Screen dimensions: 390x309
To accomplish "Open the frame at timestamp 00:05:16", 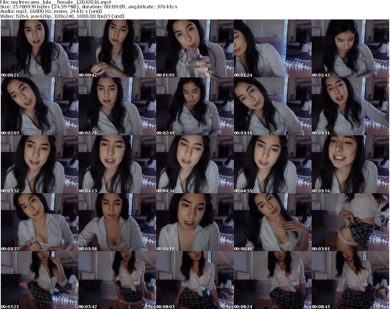I will [x=350, y=164].
